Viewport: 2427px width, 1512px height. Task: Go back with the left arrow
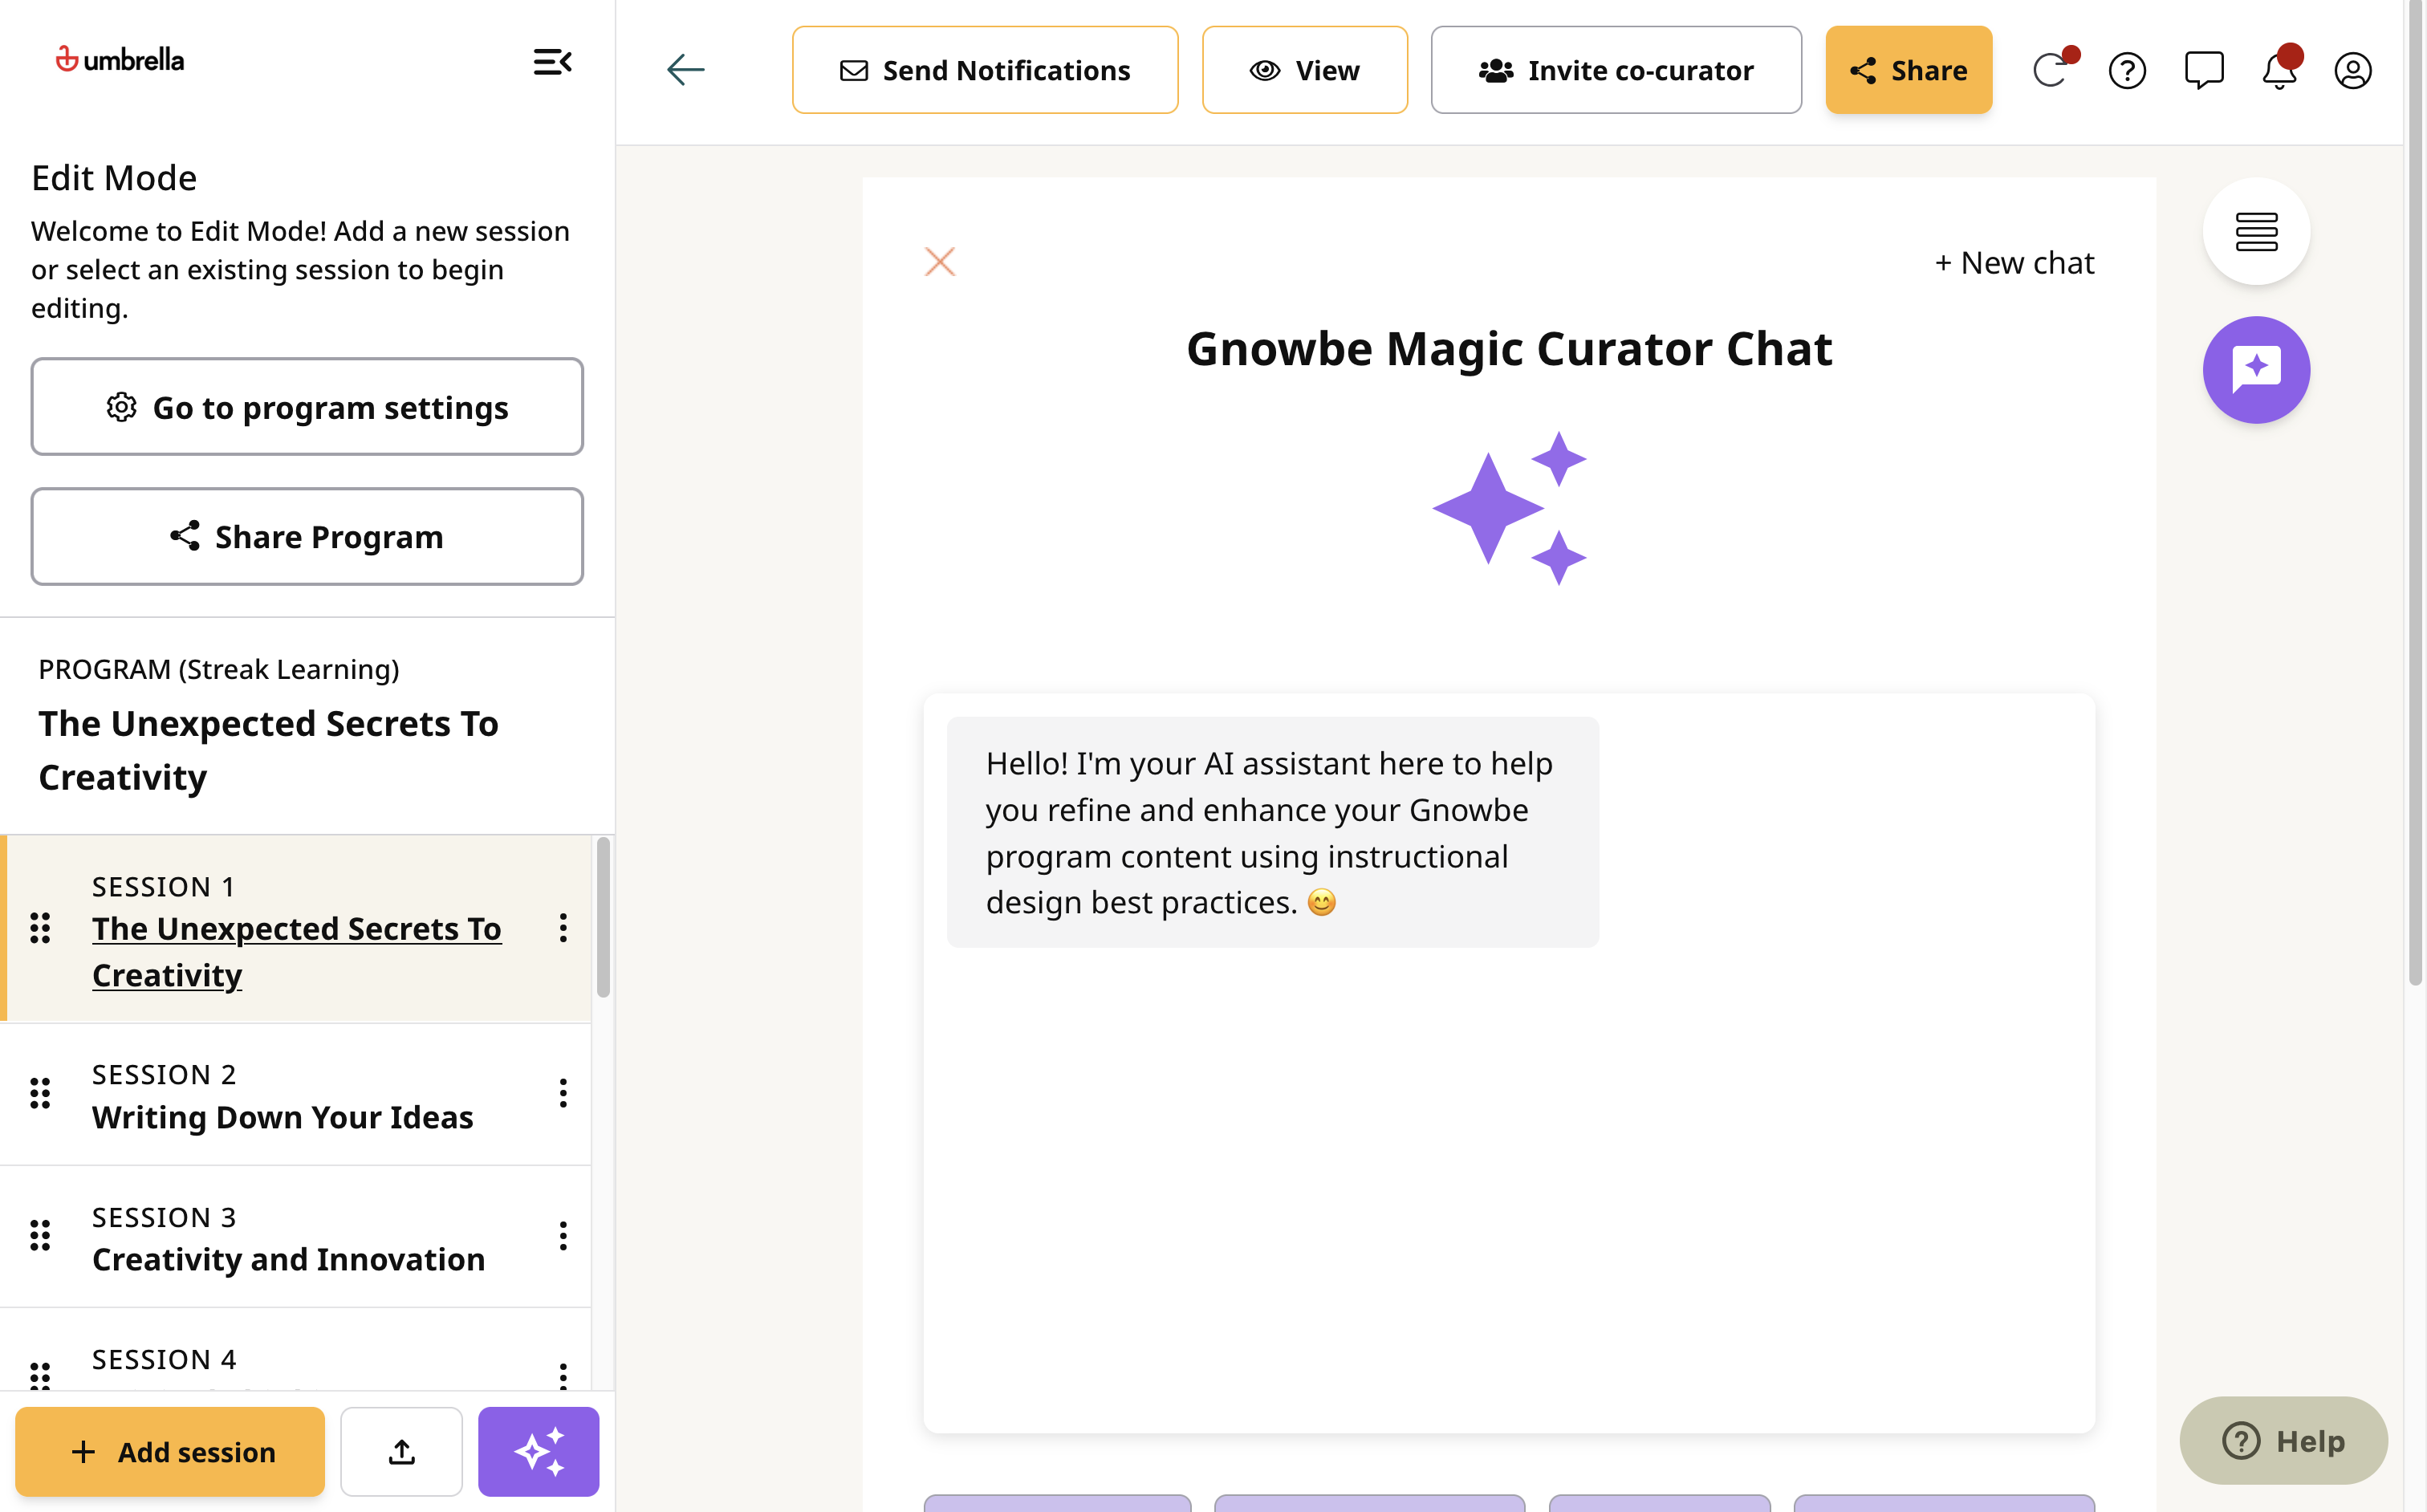pyautogui.click(x=686, y=69)
